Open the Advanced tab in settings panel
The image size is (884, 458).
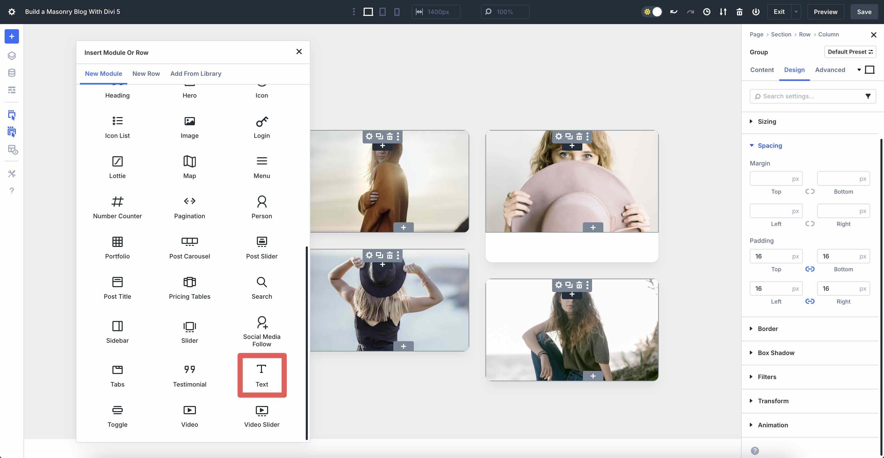coord(830,70)
